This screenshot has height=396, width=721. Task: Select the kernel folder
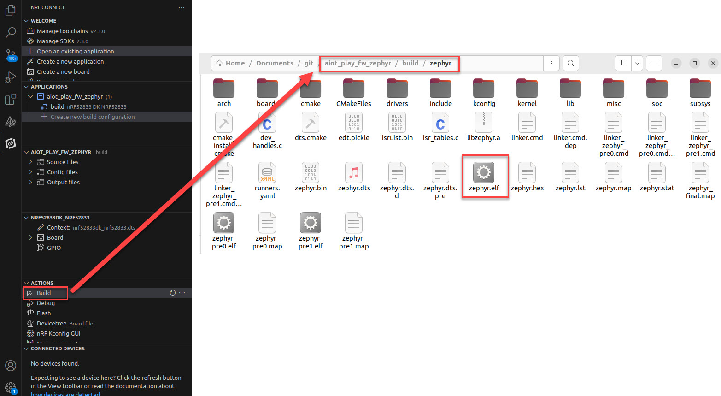tap(527, 93)
